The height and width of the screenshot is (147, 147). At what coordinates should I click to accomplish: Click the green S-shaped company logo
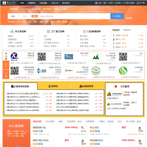pos(123,71)
